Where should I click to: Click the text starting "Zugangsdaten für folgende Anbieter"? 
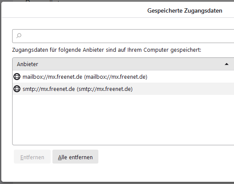tap(107, 50)
